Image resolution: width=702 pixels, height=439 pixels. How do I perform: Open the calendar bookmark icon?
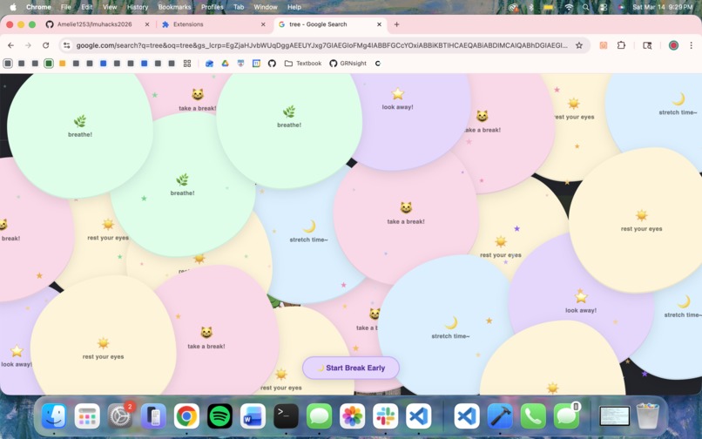click(x=256, y=64)
